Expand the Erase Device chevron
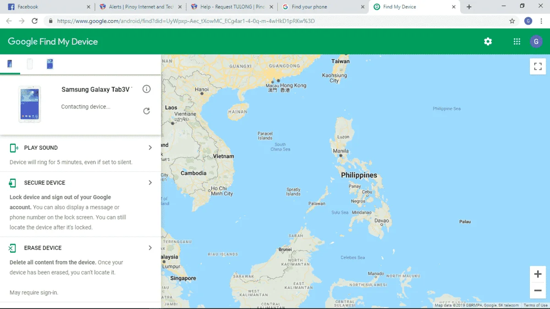Screen dimensions: 550x309 point(150,248)
